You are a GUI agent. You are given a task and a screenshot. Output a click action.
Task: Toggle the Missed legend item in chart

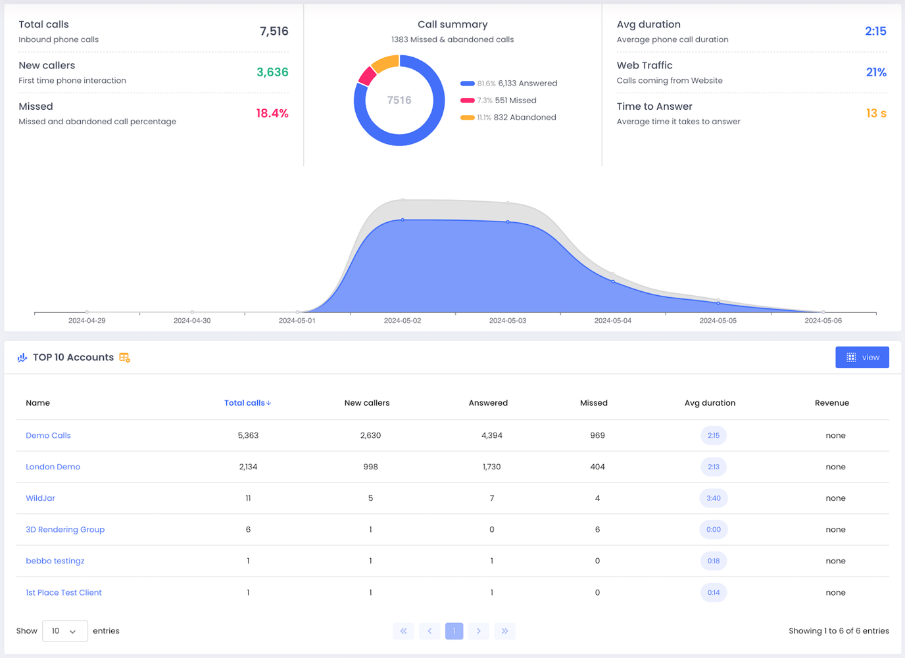499,101
